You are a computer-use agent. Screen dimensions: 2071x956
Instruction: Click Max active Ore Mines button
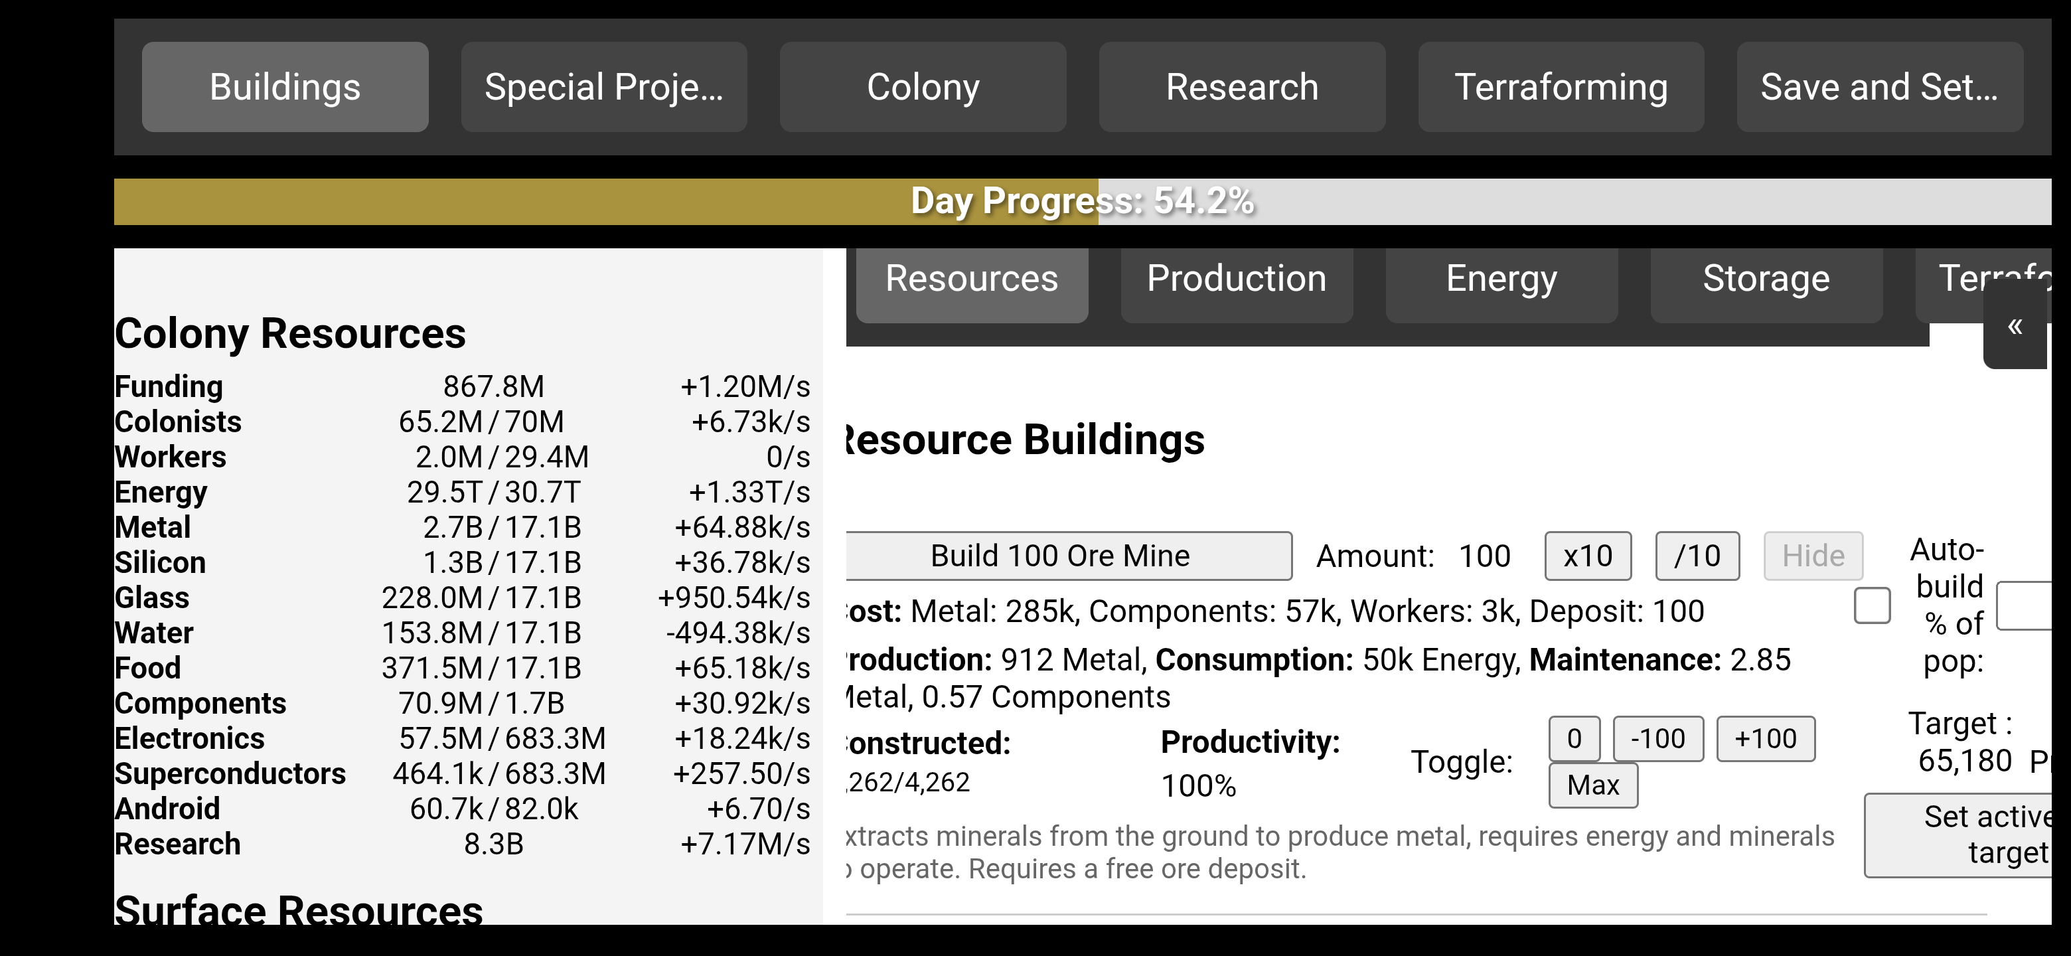(1592, 785)
